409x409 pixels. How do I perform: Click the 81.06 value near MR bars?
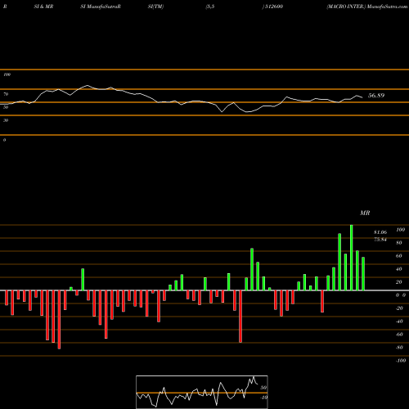(380, 232)
